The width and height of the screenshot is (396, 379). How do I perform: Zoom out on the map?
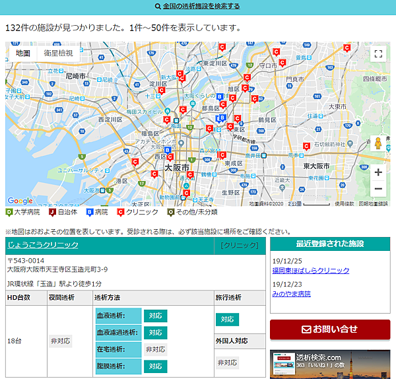click(x=378, y=188)
